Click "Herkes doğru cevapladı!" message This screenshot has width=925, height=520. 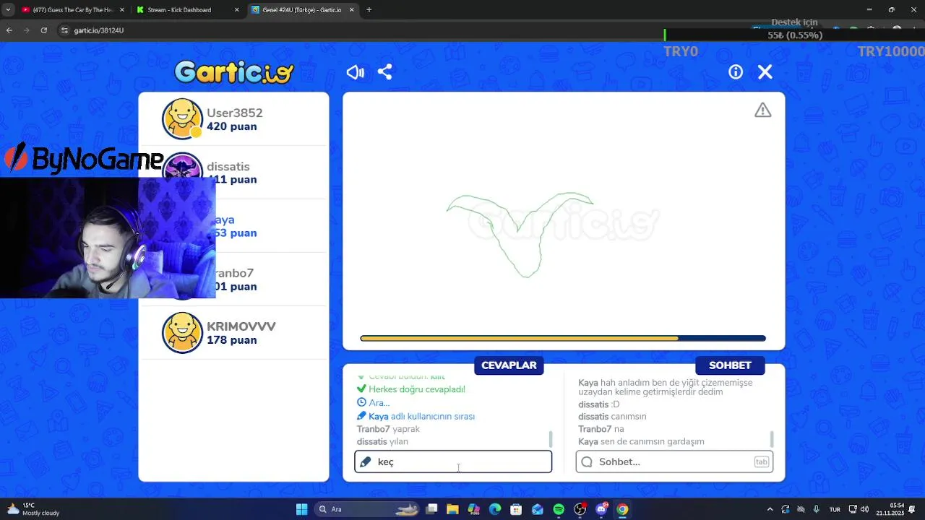coord(411,389)
